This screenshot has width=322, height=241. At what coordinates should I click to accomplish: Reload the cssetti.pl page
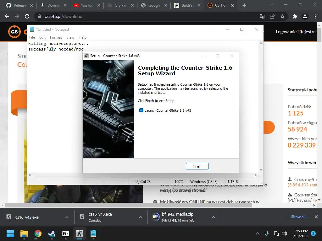coord(27,16)
